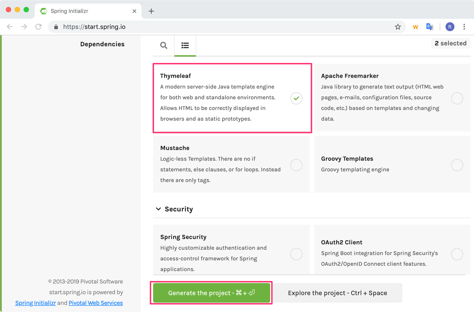Viewport: 474px width, 312px height.
Task: Reload the Spring Initializr page
Action: [38, 27]
